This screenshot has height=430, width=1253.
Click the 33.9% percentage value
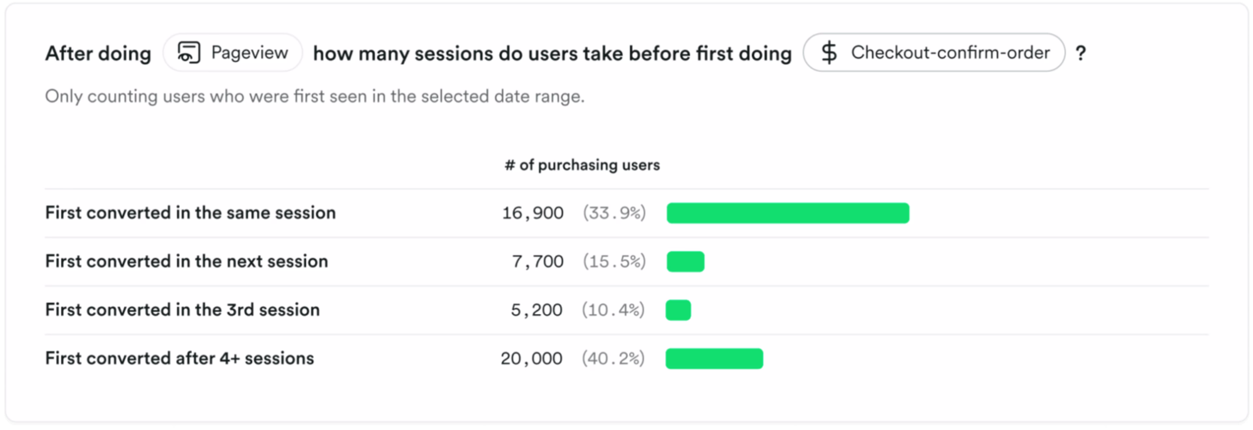[614, 213]
